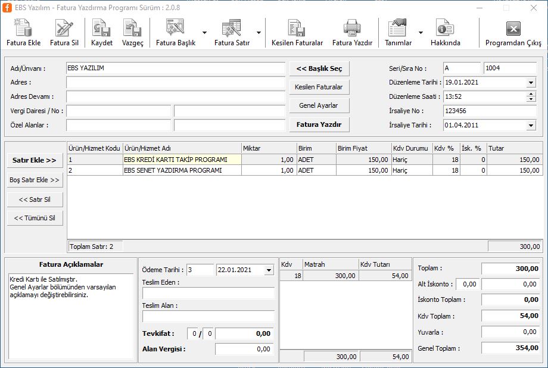548x368 pixels.
Task: Click the Kdv Toplam value 54,00
Action: pyautogui.click(x=510, y=316)
